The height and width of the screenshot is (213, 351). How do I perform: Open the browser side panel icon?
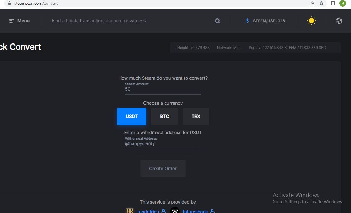point(333,3)
